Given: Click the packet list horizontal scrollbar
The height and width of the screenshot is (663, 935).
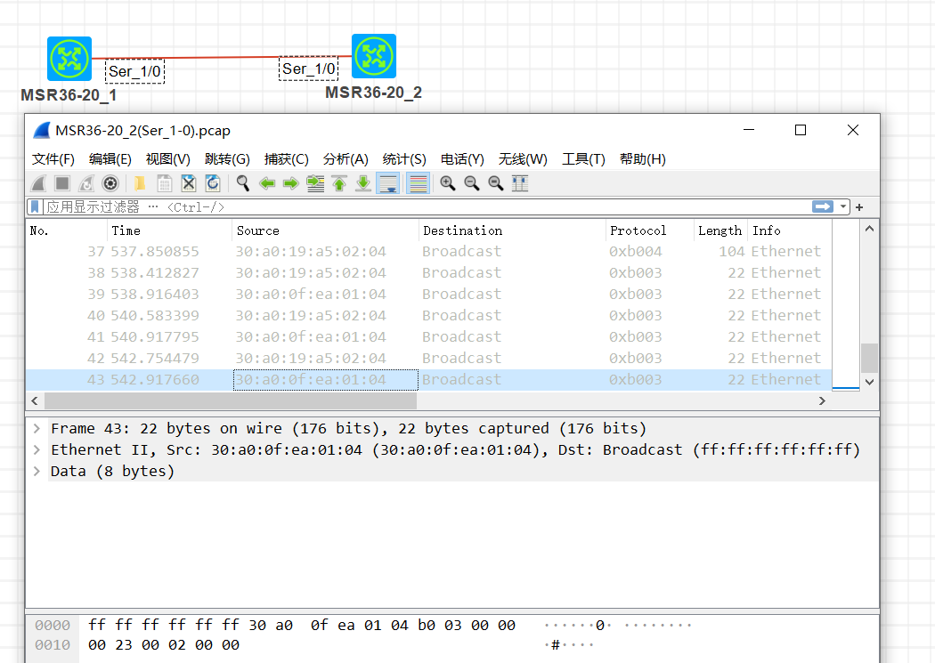Looking at the screenshot, I should [427, 401].
